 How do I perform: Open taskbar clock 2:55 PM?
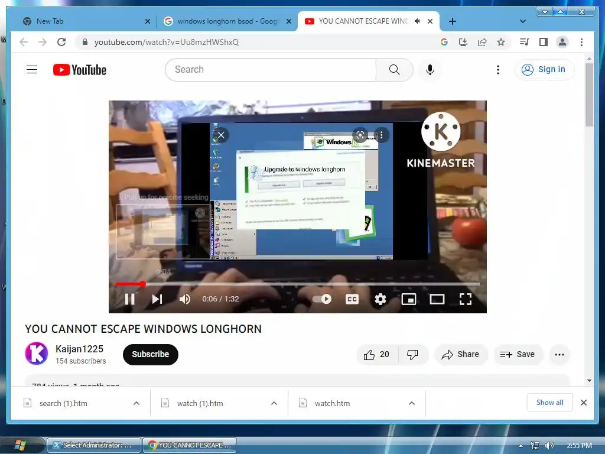(x=580, y=446)
